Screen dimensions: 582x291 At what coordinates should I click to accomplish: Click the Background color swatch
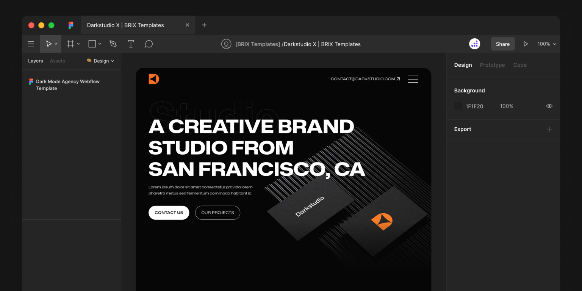pyautogui.click(x=458, y=106)
